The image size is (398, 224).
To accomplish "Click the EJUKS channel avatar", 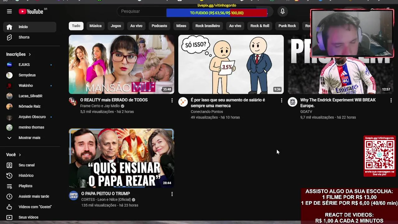I will [x=9, y=65].
